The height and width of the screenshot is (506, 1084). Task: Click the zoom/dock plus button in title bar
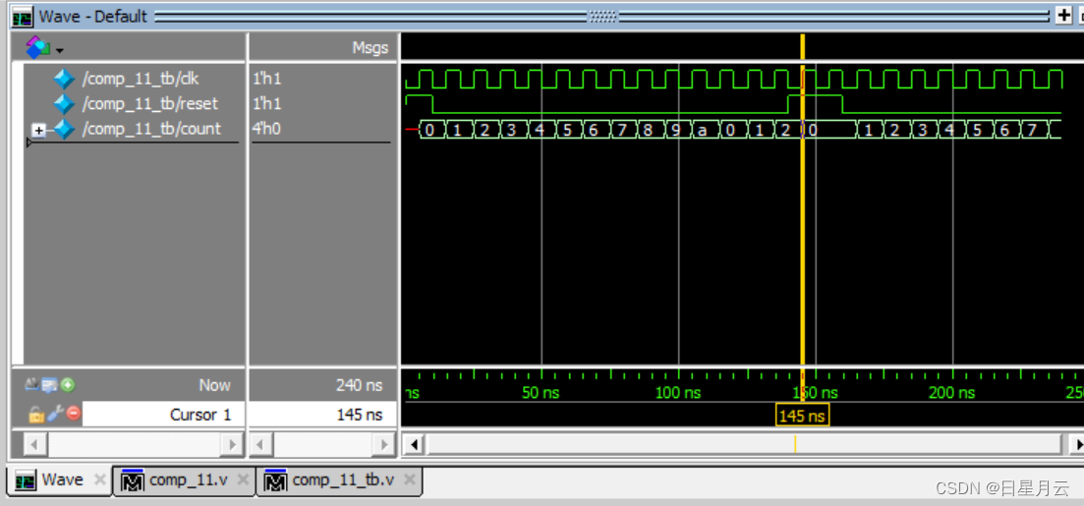[1063, 16]
